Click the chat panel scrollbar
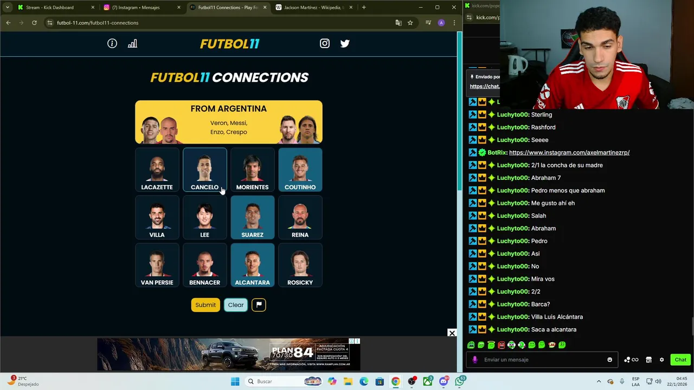The width and height of the screenshot is (694, 390). click(x=692, y=325)
